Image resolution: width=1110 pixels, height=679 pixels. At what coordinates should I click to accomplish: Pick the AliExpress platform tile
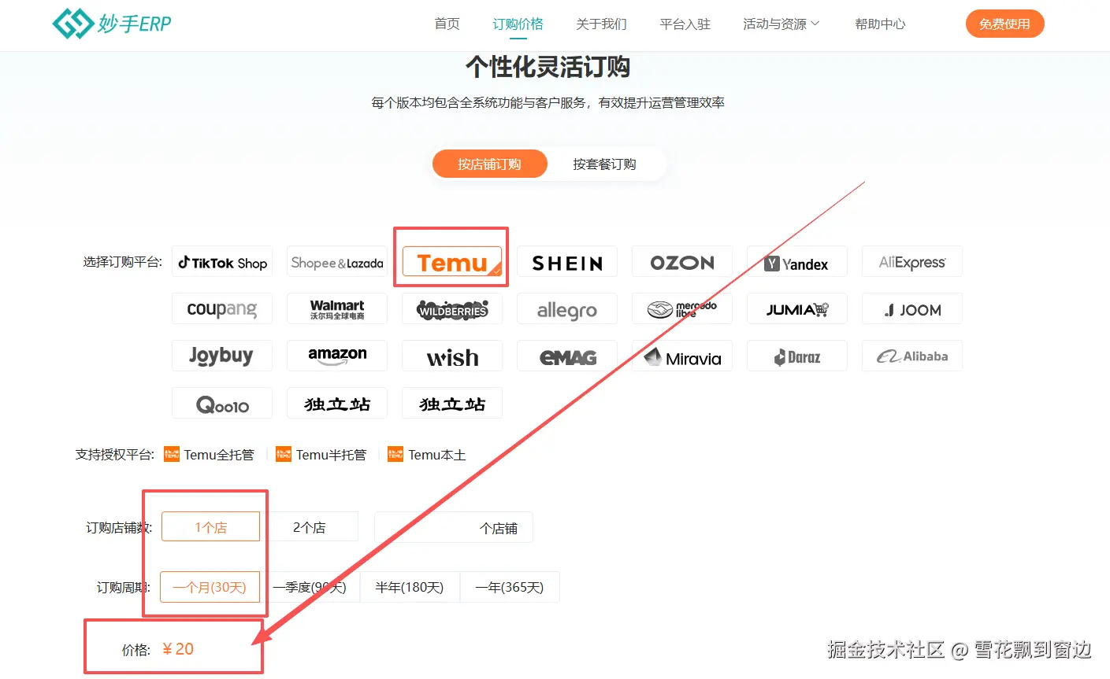912,263
